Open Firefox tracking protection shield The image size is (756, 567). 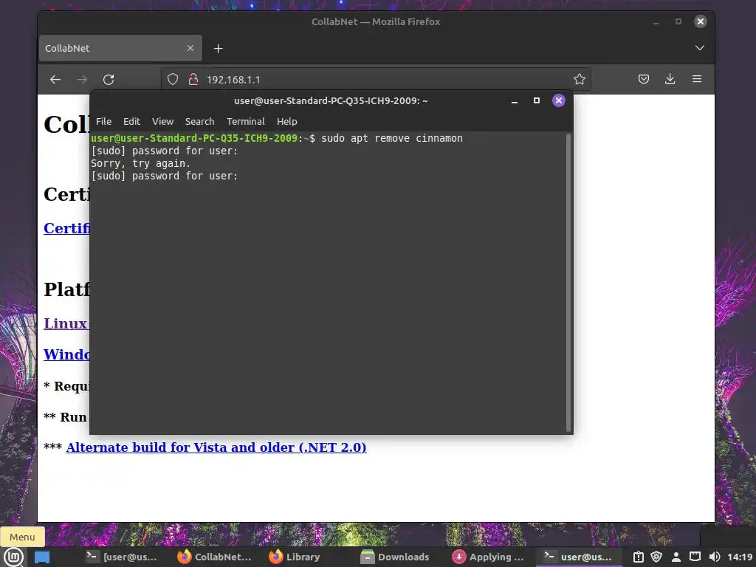point(173,79)
